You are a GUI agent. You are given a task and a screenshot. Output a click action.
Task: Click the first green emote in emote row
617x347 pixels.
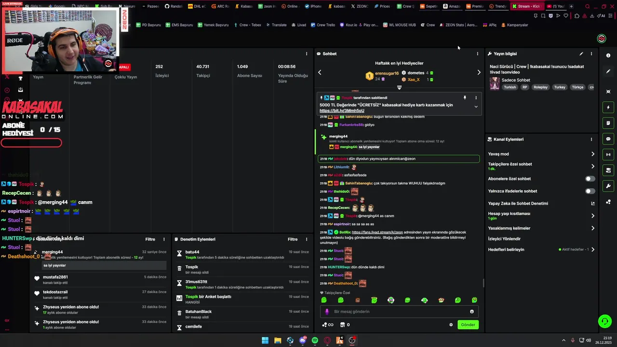(x=324, y=300)
